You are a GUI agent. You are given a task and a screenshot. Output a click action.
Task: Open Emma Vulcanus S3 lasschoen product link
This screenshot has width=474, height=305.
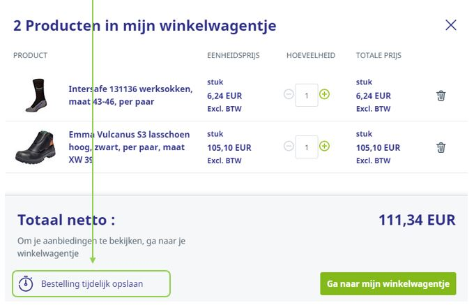(120, 147)
